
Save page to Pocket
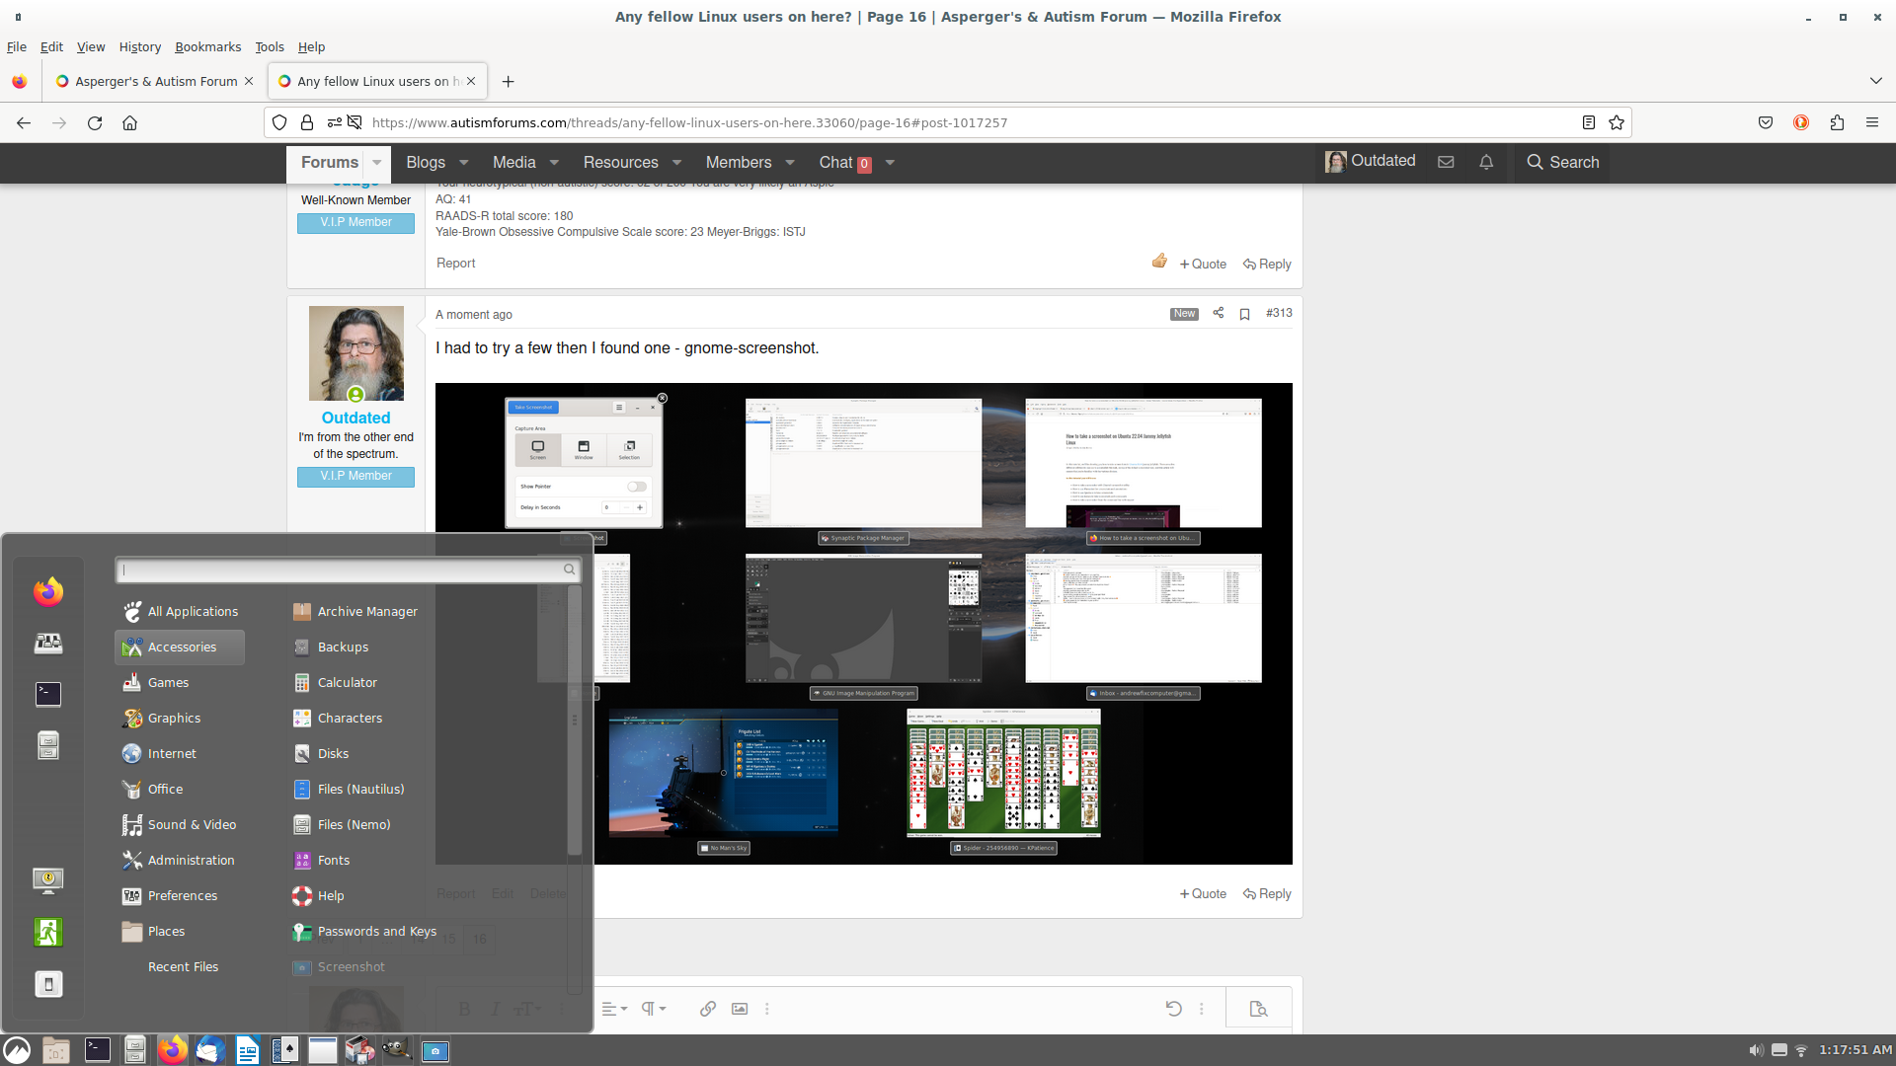tap(1766, 122)
